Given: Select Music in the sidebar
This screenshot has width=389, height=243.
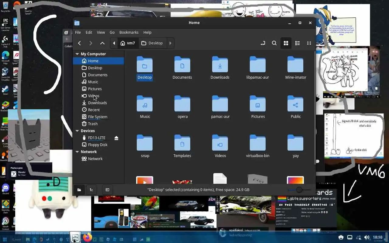Looking at the screenshot, I should point(98,82).
